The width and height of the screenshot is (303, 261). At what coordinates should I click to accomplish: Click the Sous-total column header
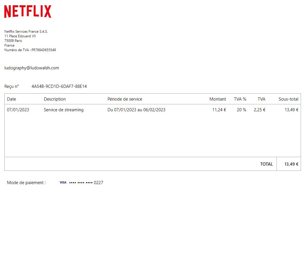pyautogui.click(x=288, y=99)
